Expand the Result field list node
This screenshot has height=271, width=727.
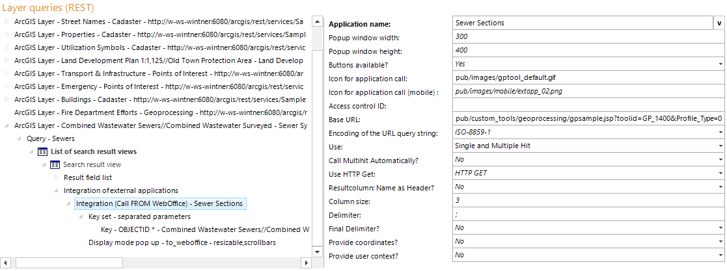56,177
